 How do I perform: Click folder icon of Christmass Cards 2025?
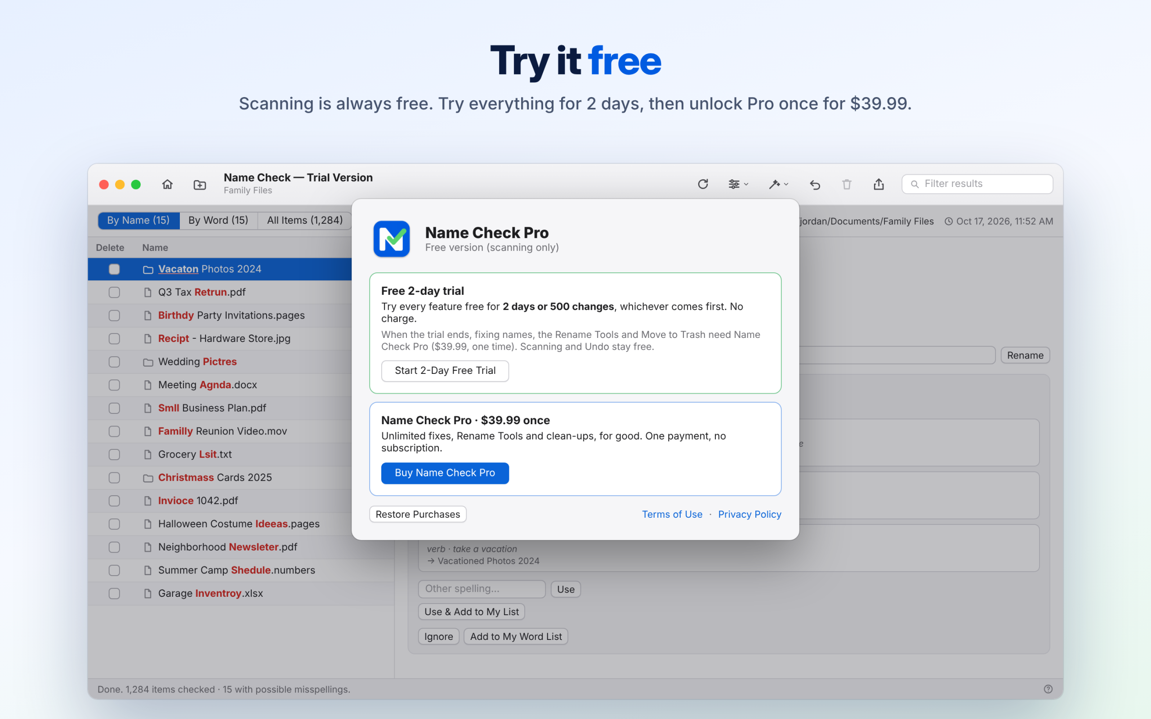pyautogui.click(x=148, y=478)
